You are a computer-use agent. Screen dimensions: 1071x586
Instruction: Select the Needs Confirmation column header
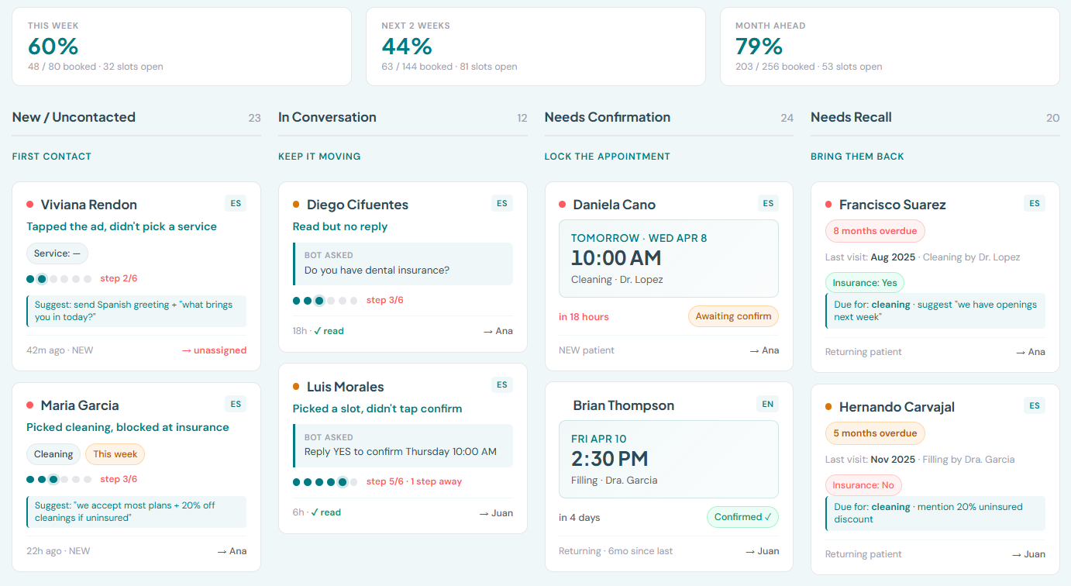coord(607,117)
